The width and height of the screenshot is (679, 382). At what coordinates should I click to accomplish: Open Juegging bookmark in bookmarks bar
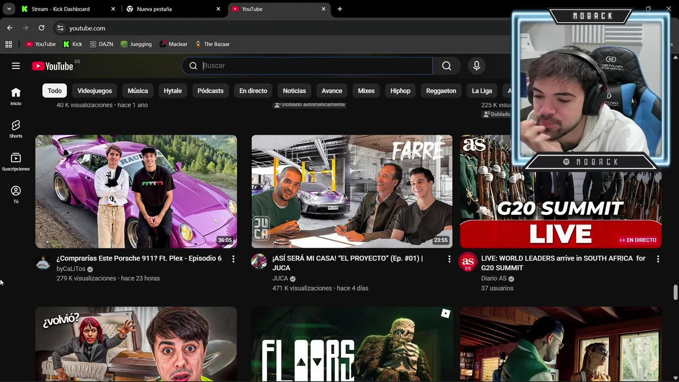coord(136,44)
